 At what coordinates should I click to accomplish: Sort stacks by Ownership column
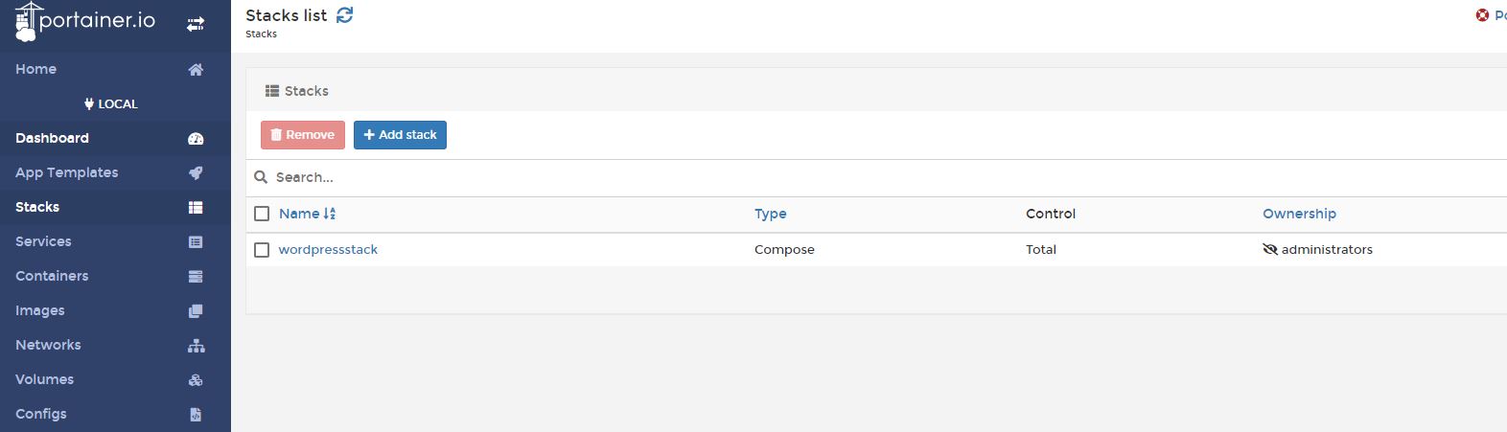[1299, 214]
